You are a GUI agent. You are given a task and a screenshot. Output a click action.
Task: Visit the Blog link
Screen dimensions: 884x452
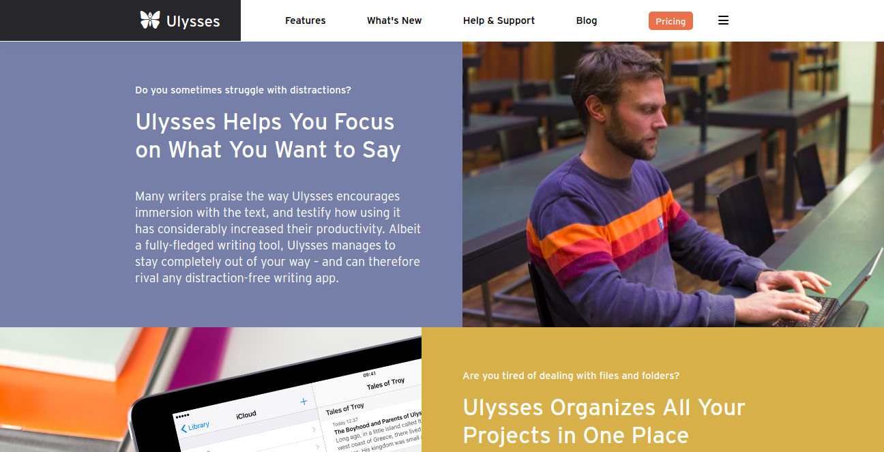587,20
